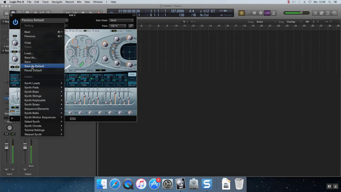Open the Media Browser icon
Image resolution: width=341 pixels, height=192 pixels.
point(334,13)
